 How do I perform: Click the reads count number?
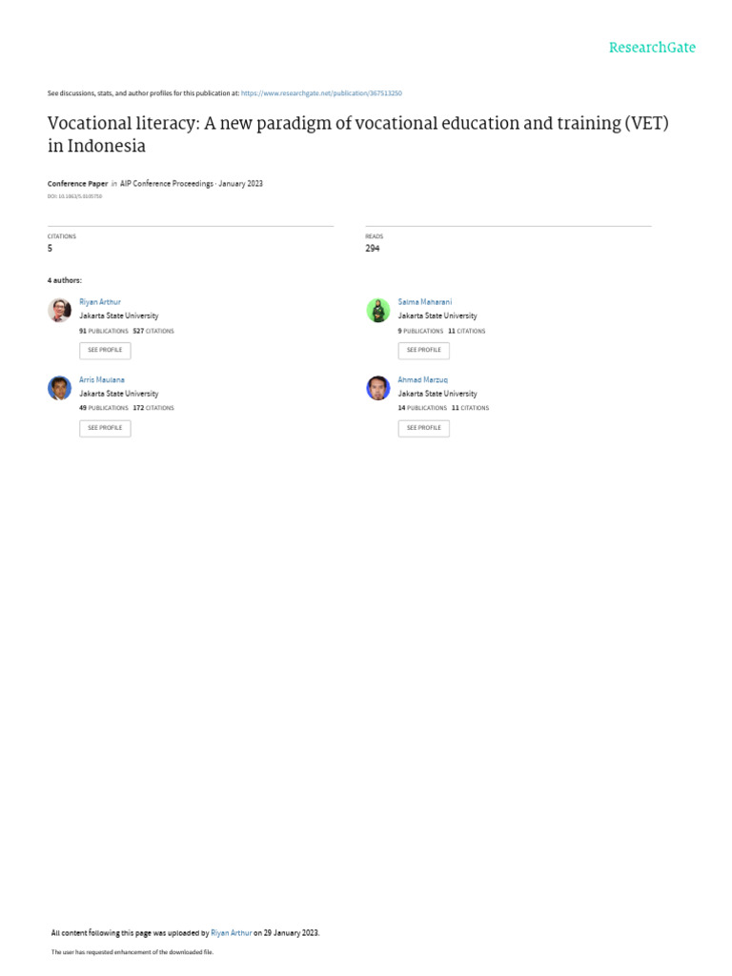[372, 248]
